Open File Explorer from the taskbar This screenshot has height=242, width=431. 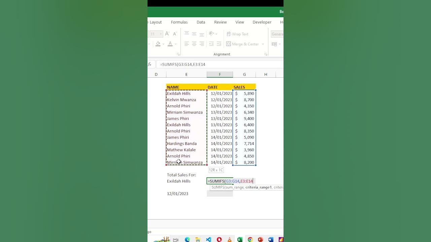click(x=198, y=239)
